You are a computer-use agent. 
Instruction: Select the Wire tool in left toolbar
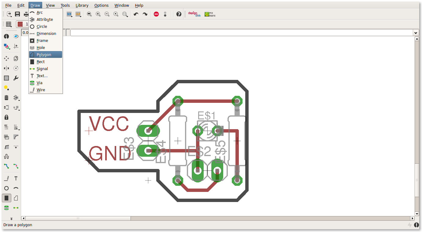(6, 178)
